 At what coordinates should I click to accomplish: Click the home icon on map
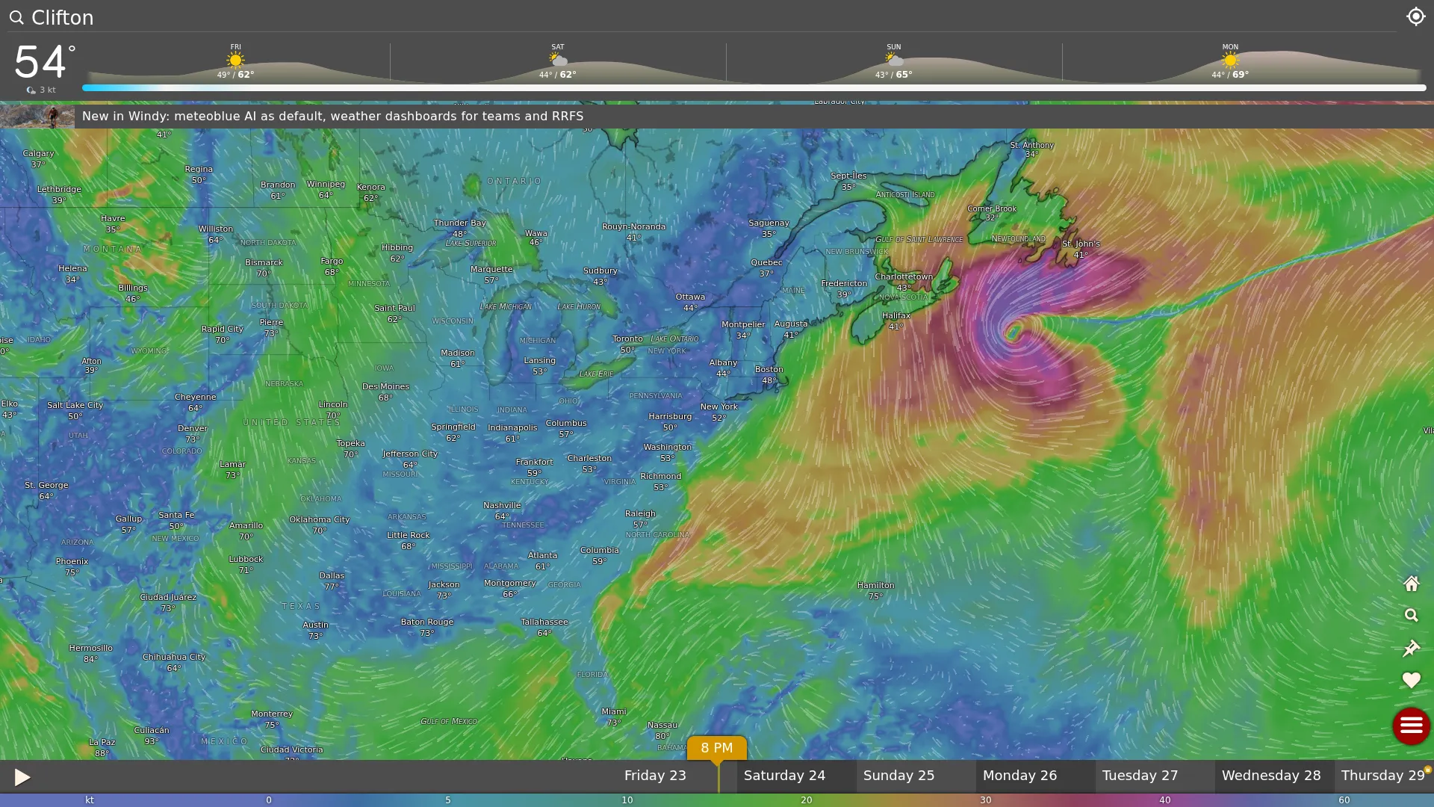click(1411, 584)
